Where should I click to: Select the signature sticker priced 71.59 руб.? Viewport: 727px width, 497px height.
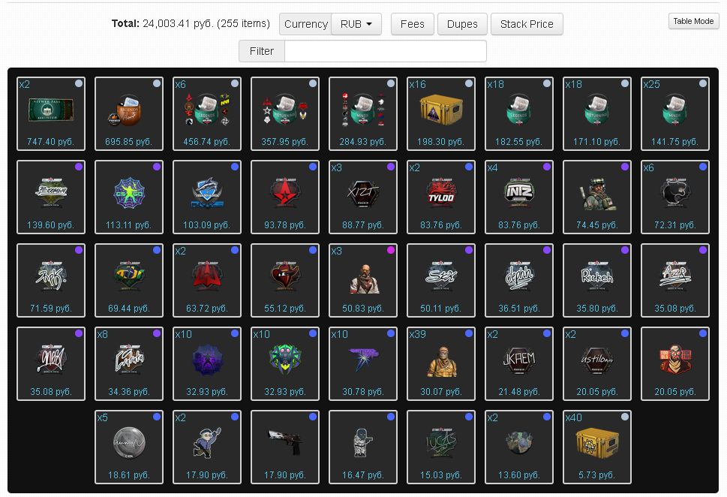pos(51,280)
